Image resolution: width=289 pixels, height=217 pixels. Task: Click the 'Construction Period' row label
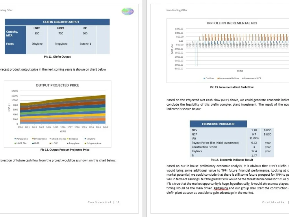[x=204, y=147]
